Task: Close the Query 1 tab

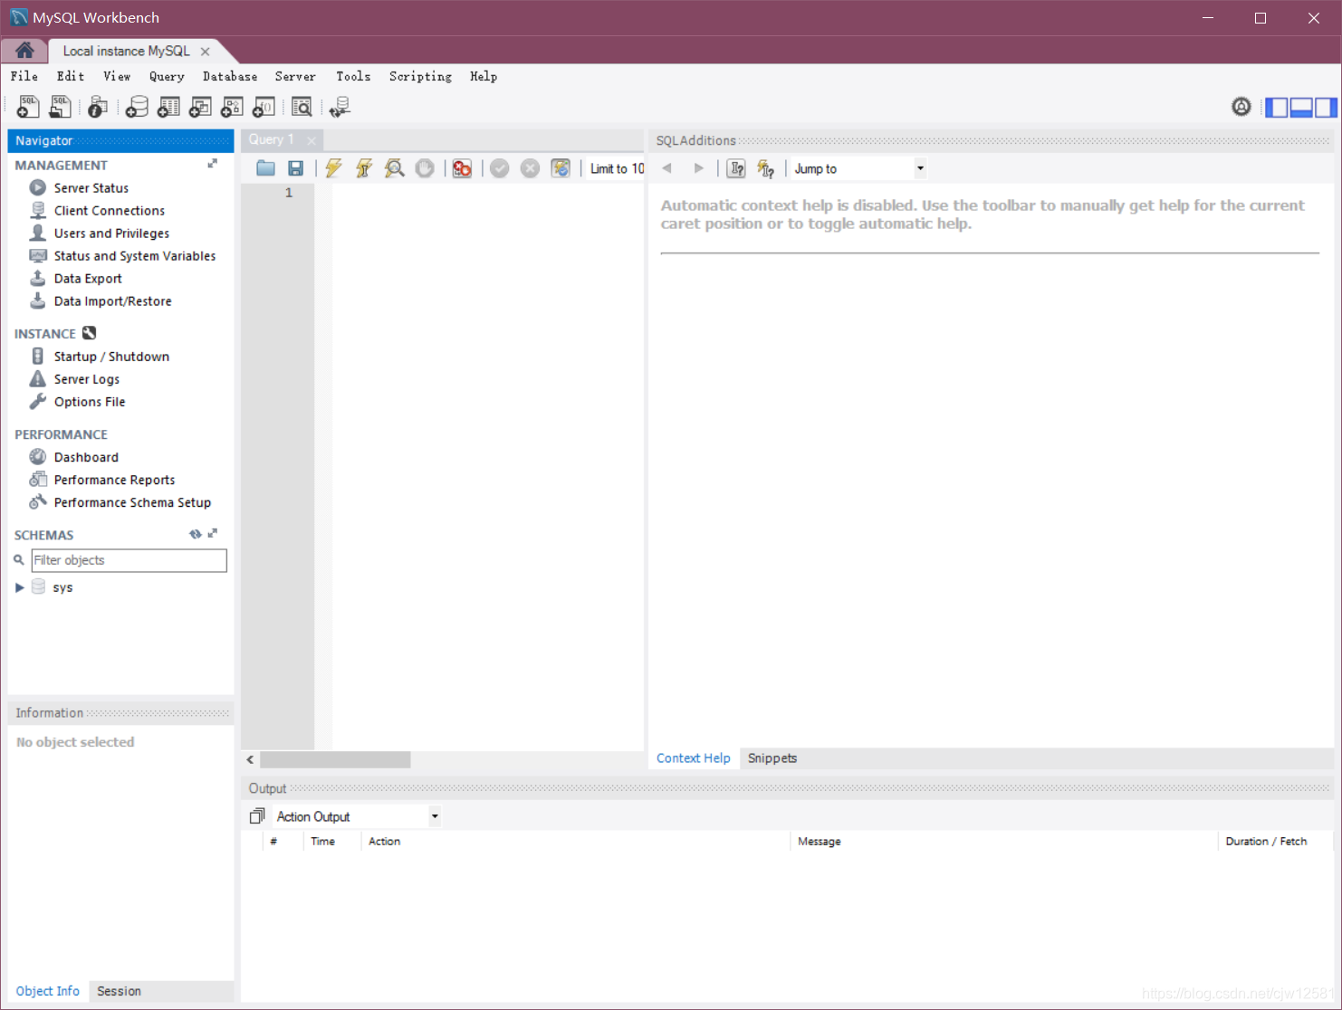Action: coord(312,140)
